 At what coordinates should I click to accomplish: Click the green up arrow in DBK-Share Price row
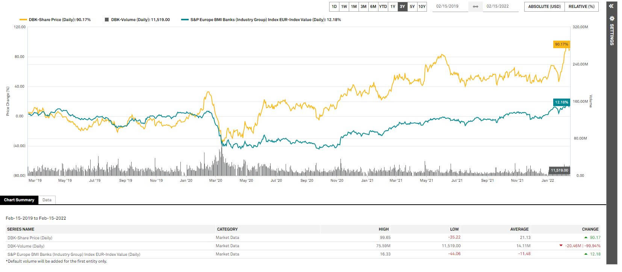586,237
